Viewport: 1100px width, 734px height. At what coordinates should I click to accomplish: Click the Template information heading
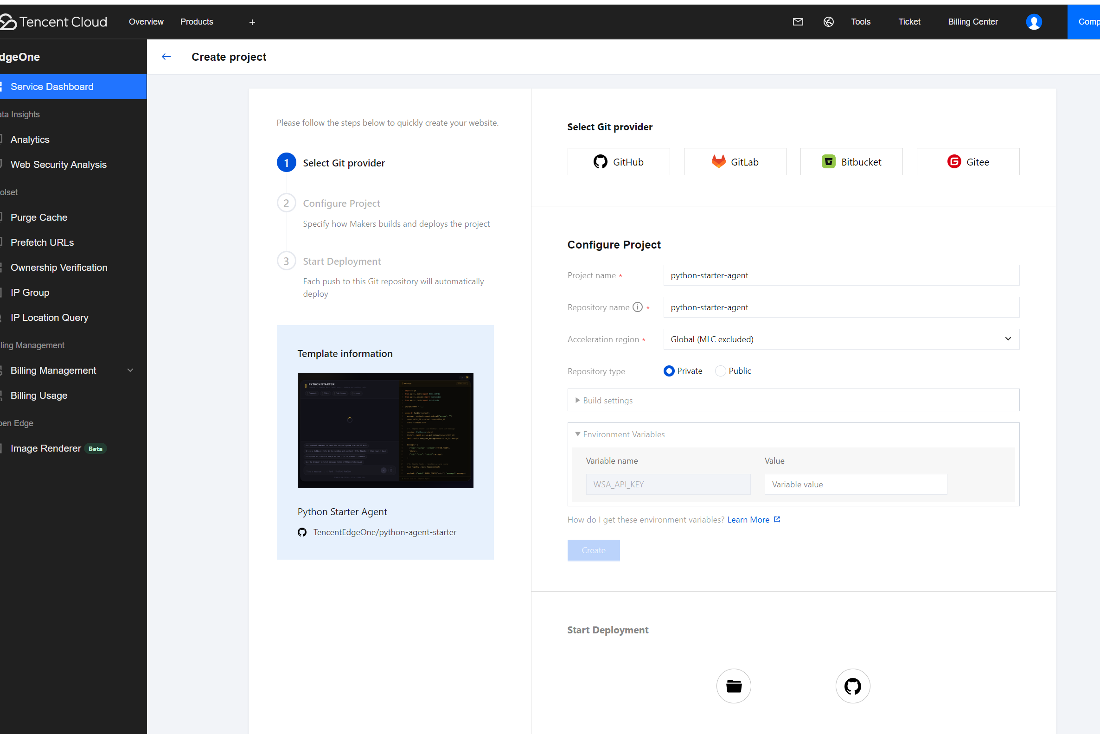pyautogui.click(x=345, y=353)
